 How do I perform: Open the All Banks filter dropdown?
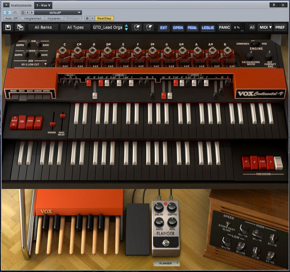(x=43, y=28)
